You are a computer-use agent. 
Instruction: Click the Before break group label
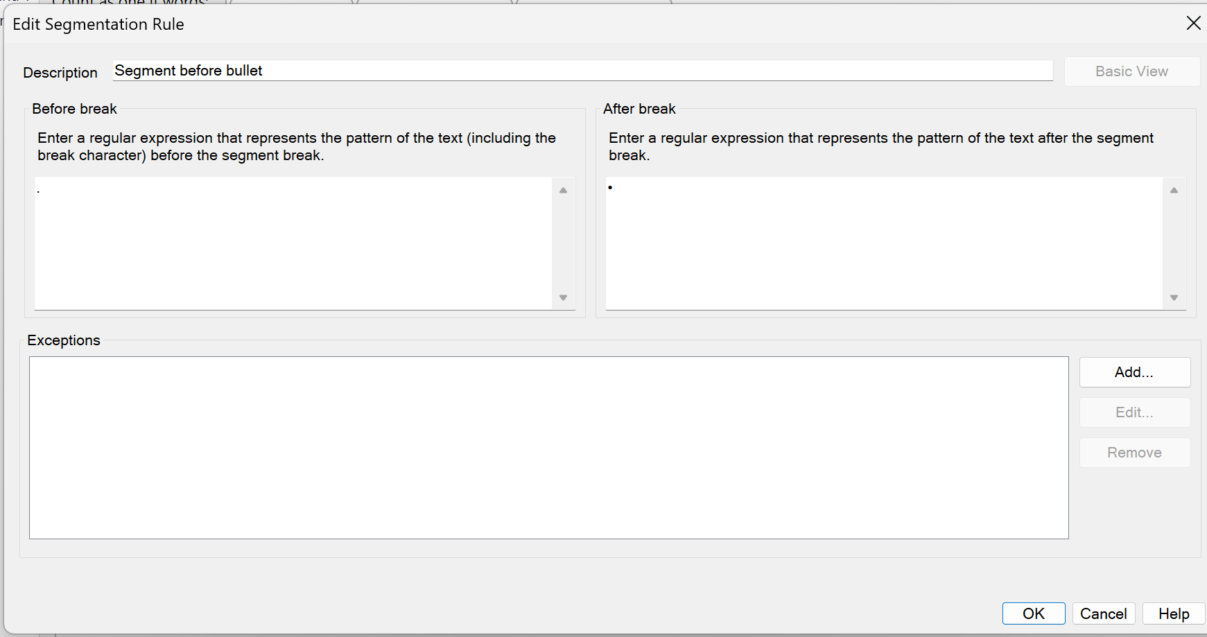pyautogui.click(x=74, y=109)
